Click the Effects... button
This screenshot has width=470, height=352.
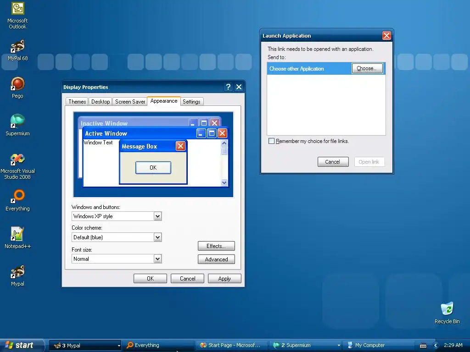(216, 246)
